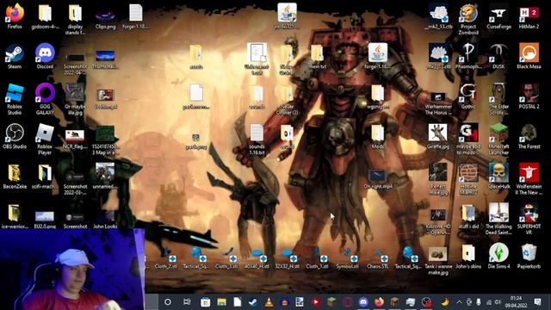This screenshot has width=551, height=310.
Task: Open the display stands folder
Action: pyautogui.click(x=75, y=19)
